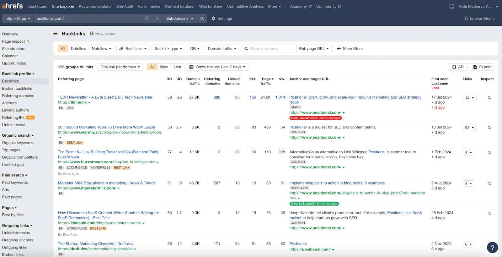Open the Backlink type dropdown
The height and width of the screenshot is (257, 502).
(168, 49)
